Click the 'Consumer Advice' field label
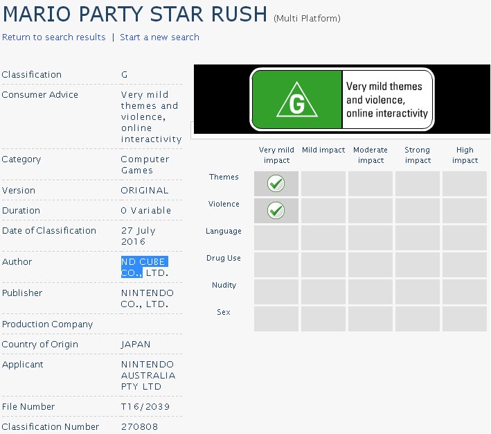The width and height of the screenshot is (491, 434). pyautogui.click(x=39, y=95)
